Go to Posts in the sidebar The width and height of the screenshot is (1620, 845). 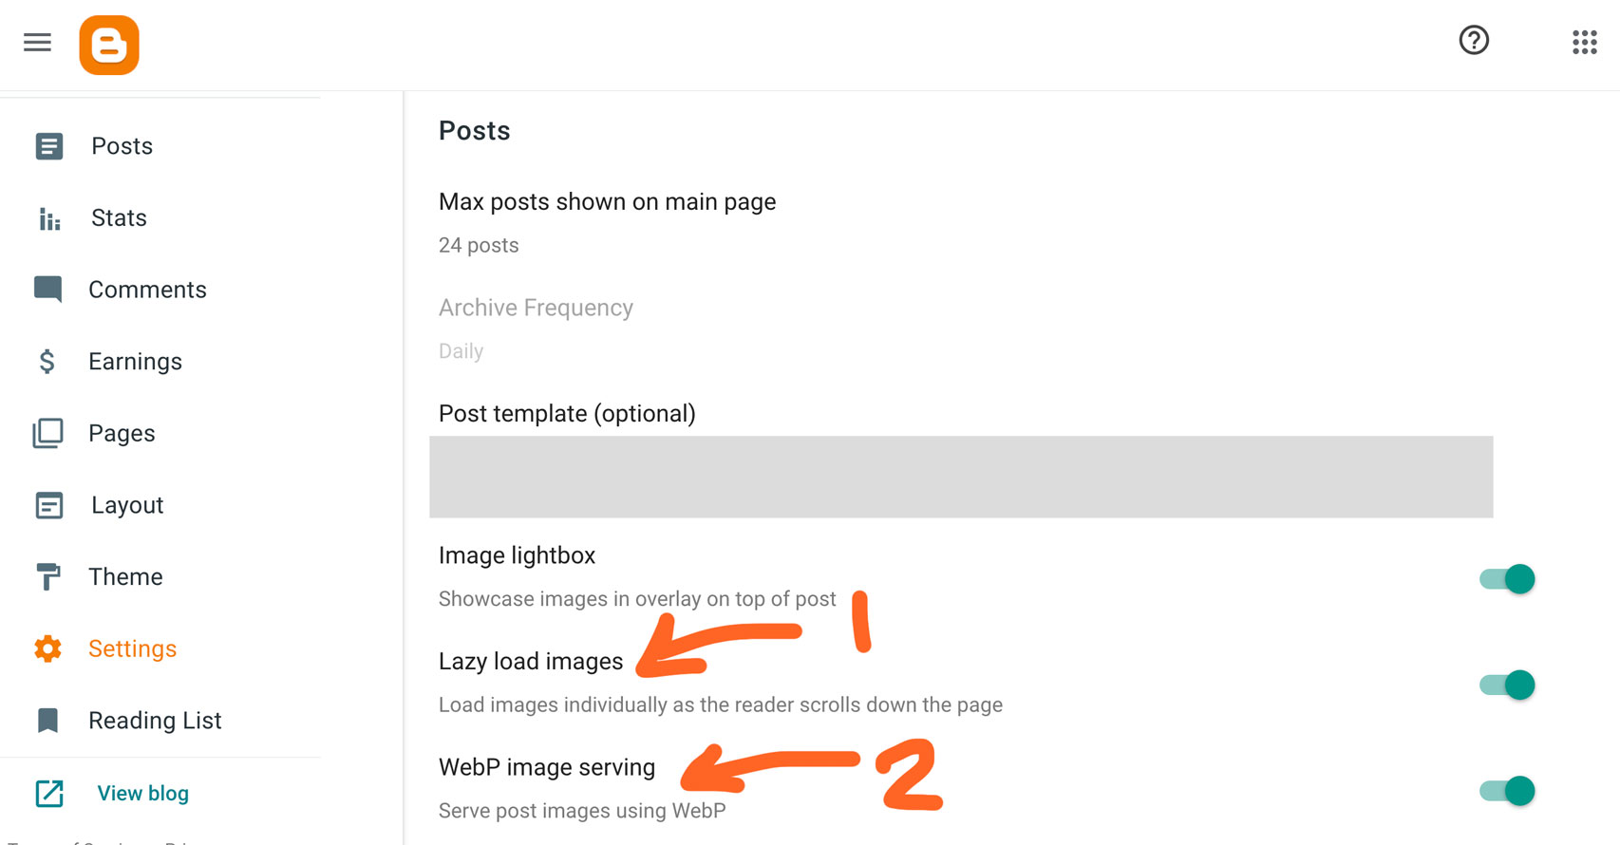click(x=122, y=146)
